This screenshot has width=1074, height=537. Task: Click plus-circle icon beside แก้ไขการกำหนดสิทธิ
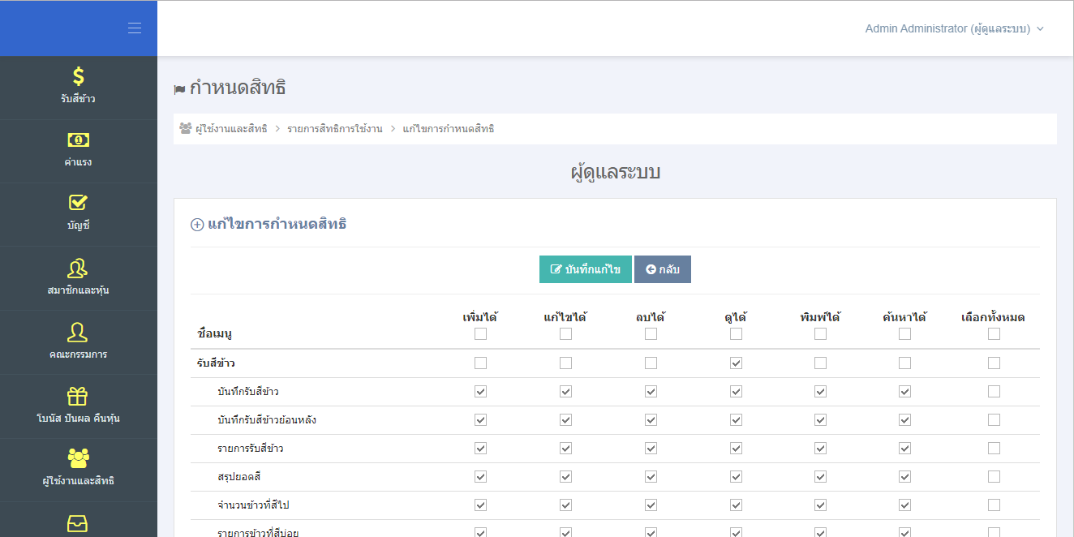(197, 225)
